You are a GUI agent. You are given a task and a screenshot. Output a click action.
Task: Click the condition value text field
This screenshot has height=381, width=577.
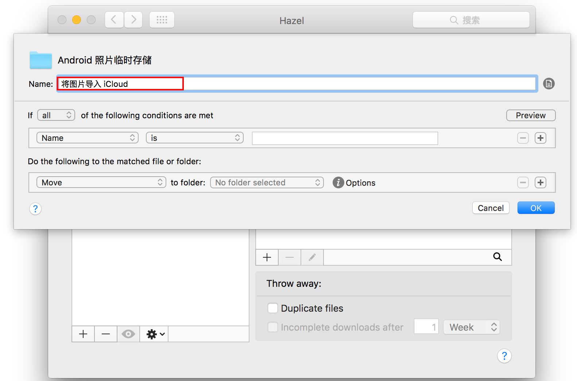[x=345, y=138]
